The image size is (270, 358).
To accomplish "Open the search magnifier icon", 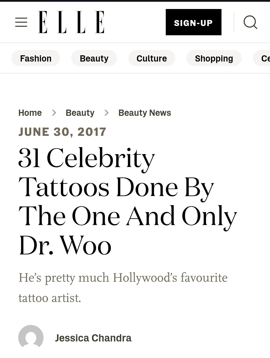I will pos(250,22).
